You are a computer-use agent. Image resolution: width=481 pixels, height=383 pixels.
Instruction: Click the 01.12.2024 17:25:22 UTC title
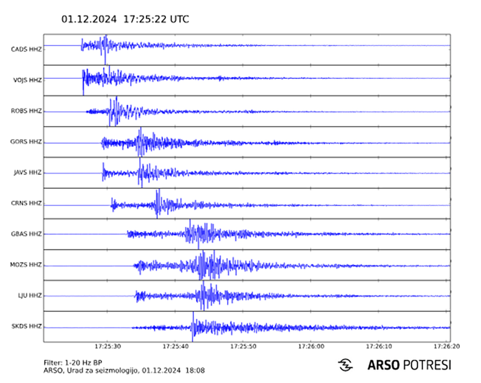coord(125,19)
